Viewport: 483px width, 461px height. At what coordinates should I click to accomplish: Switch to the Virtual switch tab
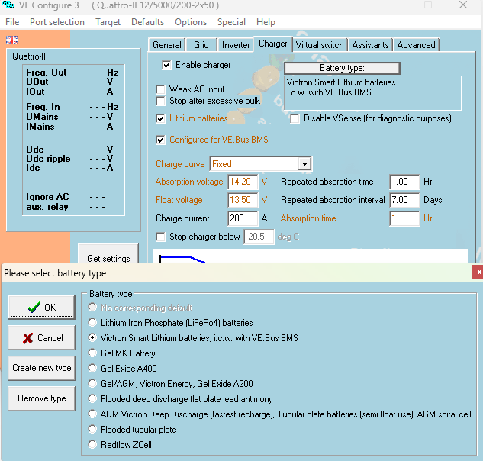pos(320,45)
